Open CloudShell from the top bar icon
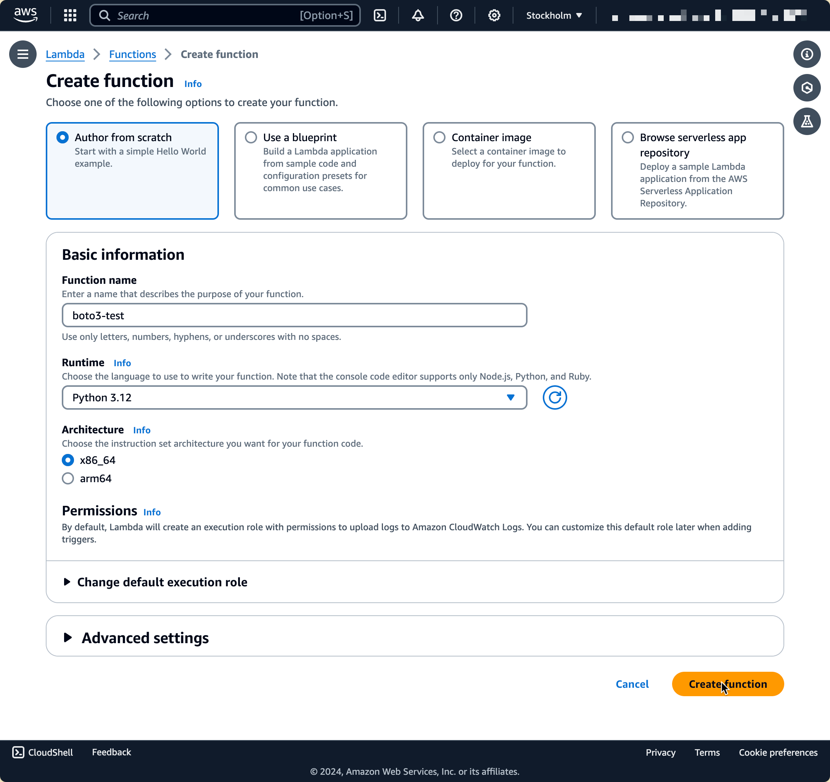 (380, 15)
